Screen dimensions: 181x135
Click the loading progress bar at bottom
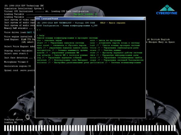90,128
